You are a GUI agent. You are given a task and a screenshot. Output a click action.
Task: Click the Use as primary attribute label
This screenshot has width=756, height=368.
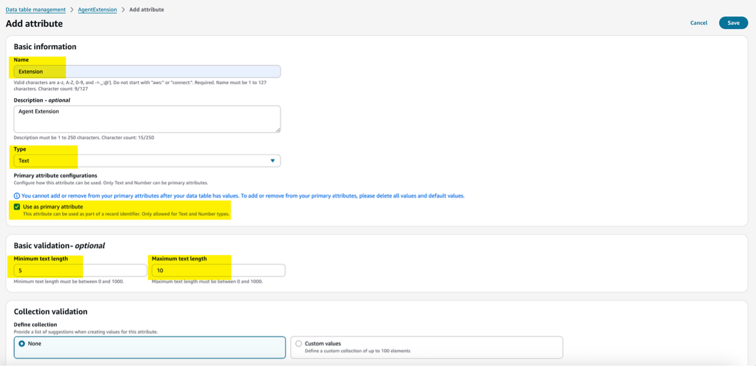click(x=53, y=207)
